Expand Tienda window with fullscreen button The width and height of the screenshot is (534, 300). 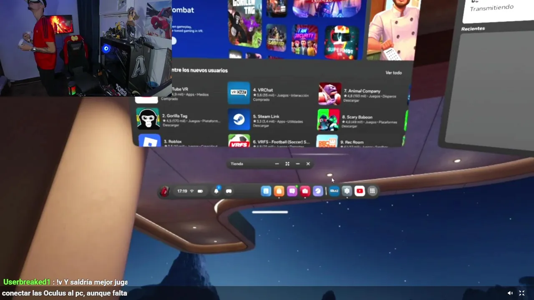click(287, 164)
